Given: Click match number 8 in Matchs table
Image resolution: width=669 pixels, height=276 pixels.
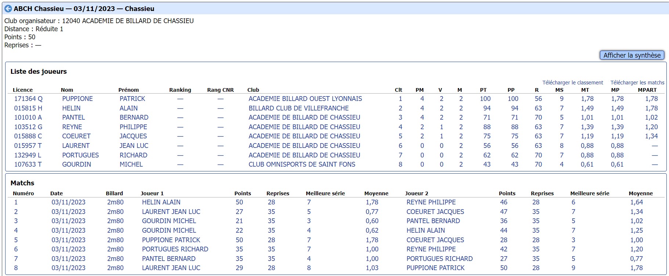Looking at the screenshot, I should [x=16, y=268].
